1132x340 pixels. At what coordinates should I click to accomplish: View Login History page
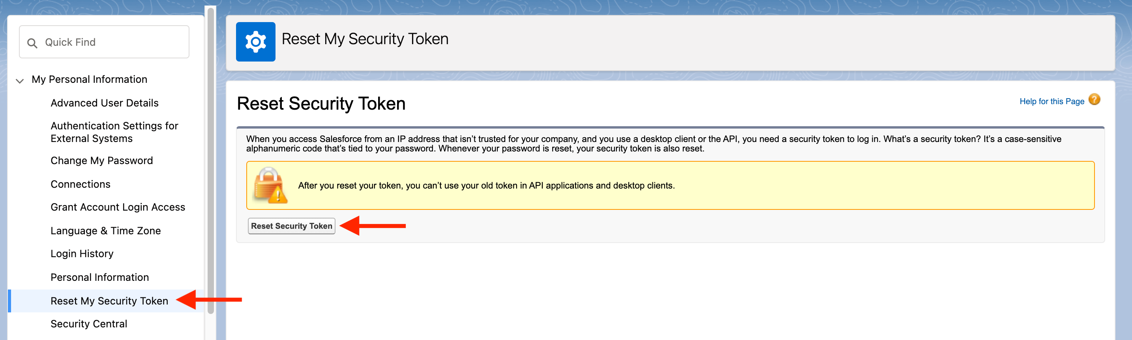coord(82,254)
